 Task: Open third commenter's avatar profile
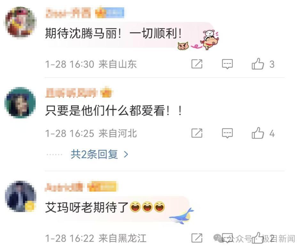tap(20, 196)
